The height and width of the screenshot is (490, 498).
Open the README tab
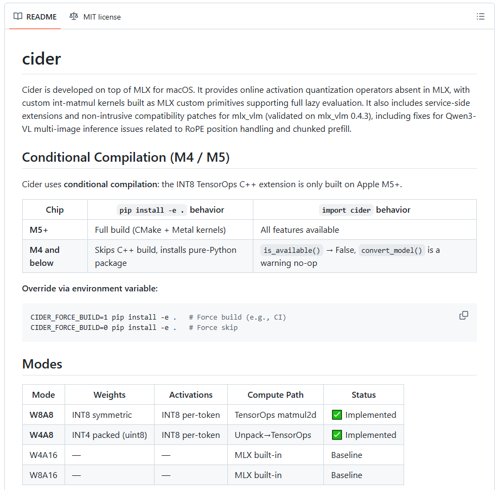pos(35,16)
